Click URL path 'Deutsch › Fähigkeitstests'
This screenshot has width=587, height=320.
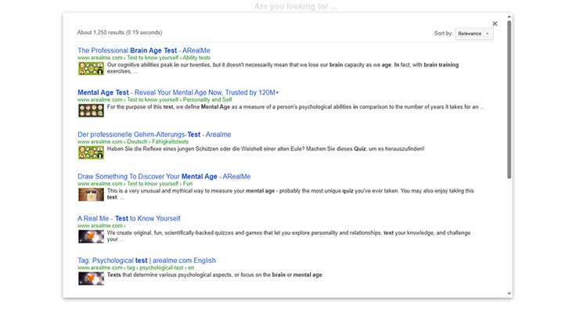(x=158, y=142)
